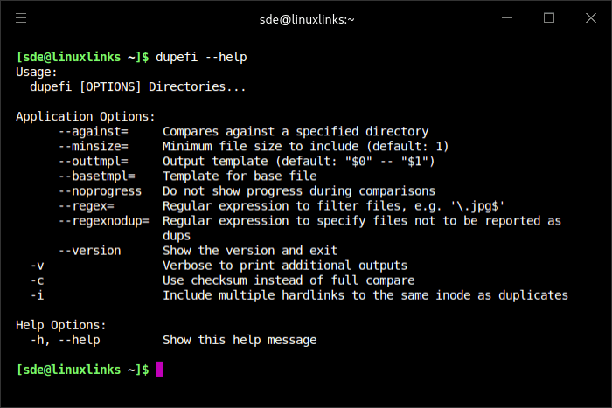Click the magenta cursor block at prompt
This screenshot has height=408, width=612.
pos(159,370)
